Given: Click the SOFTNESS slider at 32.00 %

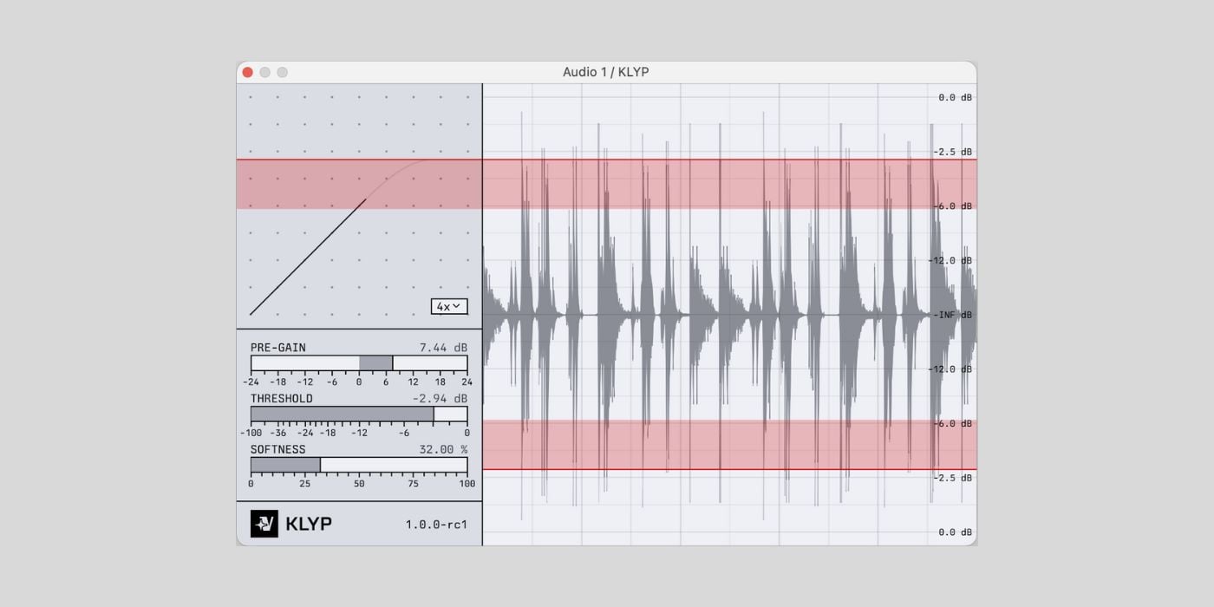Looking at the screenshot, I should point(320,465).
